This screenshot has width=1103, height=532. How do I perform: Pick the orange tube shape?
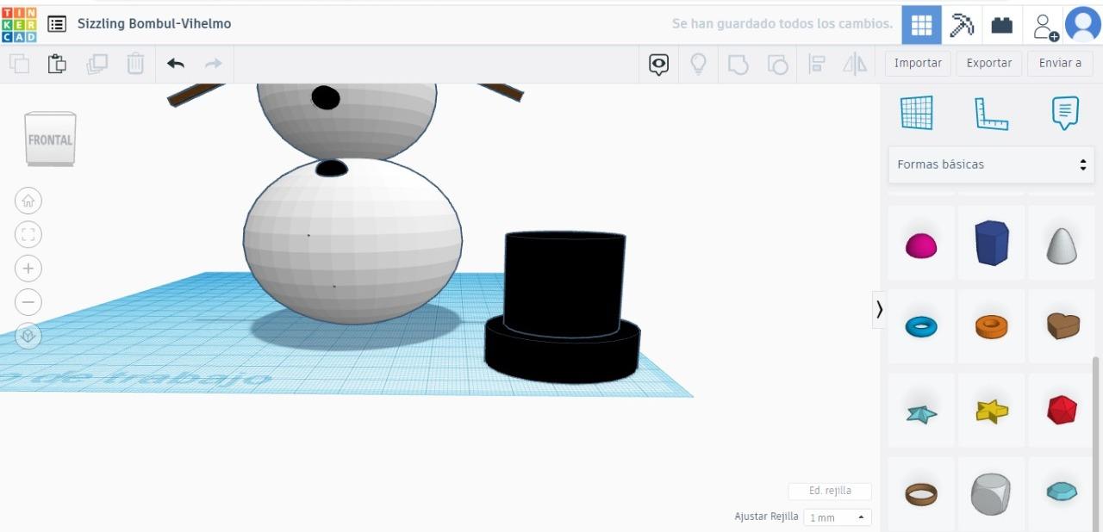point(992,326)
